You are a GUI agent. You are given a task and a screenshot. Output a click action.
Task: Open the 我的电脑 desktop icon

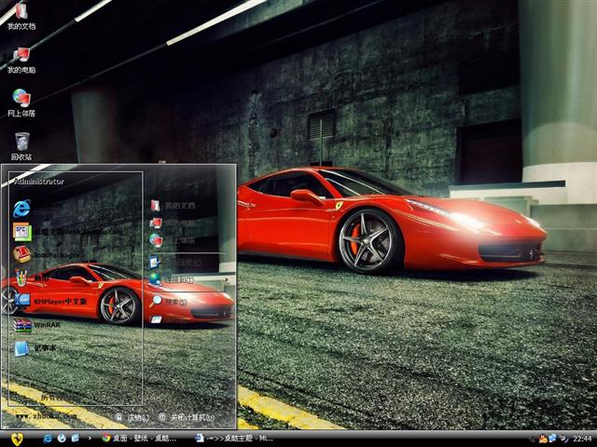(21, 56)
